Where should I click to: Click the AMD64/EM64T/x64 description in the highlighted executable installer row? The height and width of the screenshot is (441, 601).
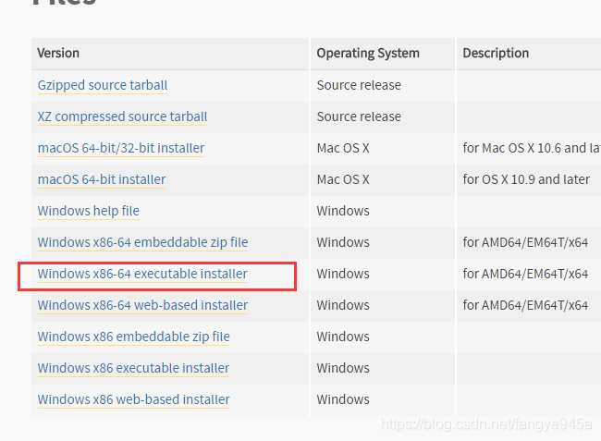(x=525, y=274)
